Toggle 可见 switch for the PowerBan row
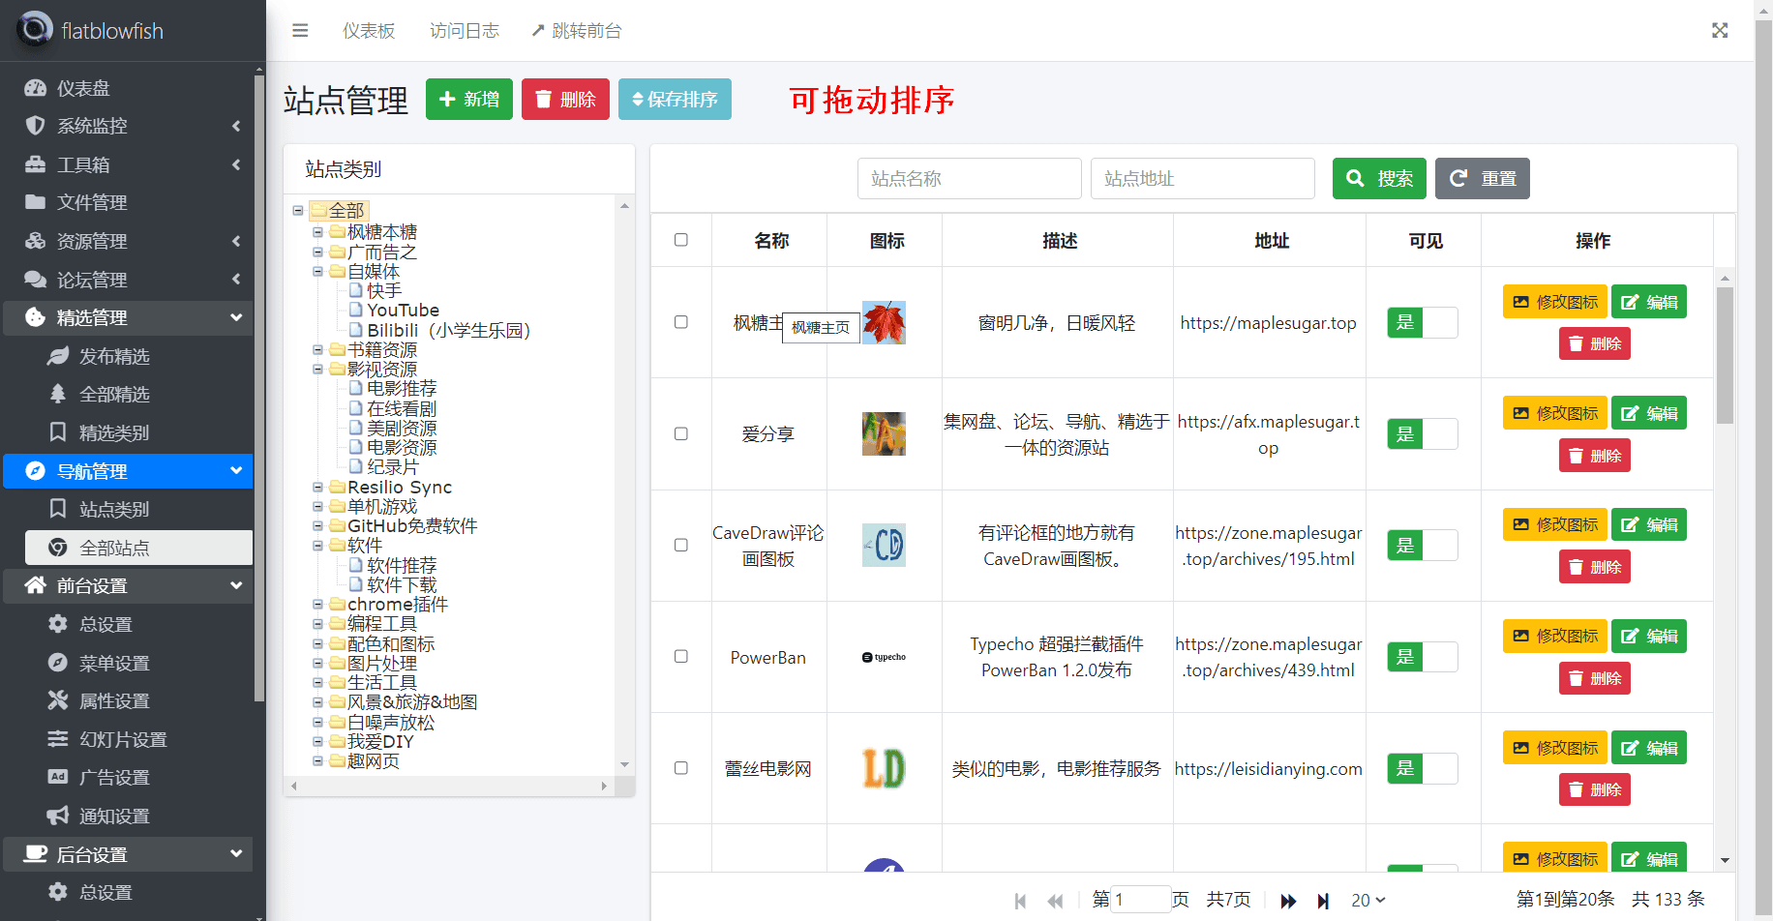The image size is (1773, 921). 1423,657
